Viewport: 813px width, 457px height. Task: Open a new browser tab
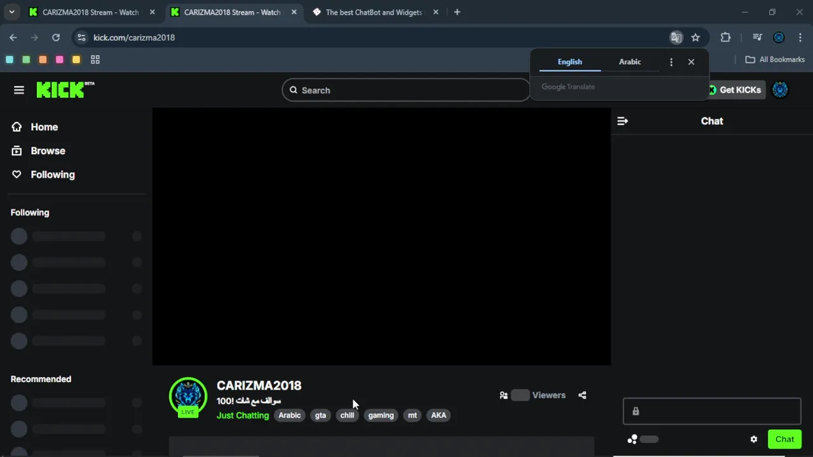pyautogui.click(x=457, y=12)
